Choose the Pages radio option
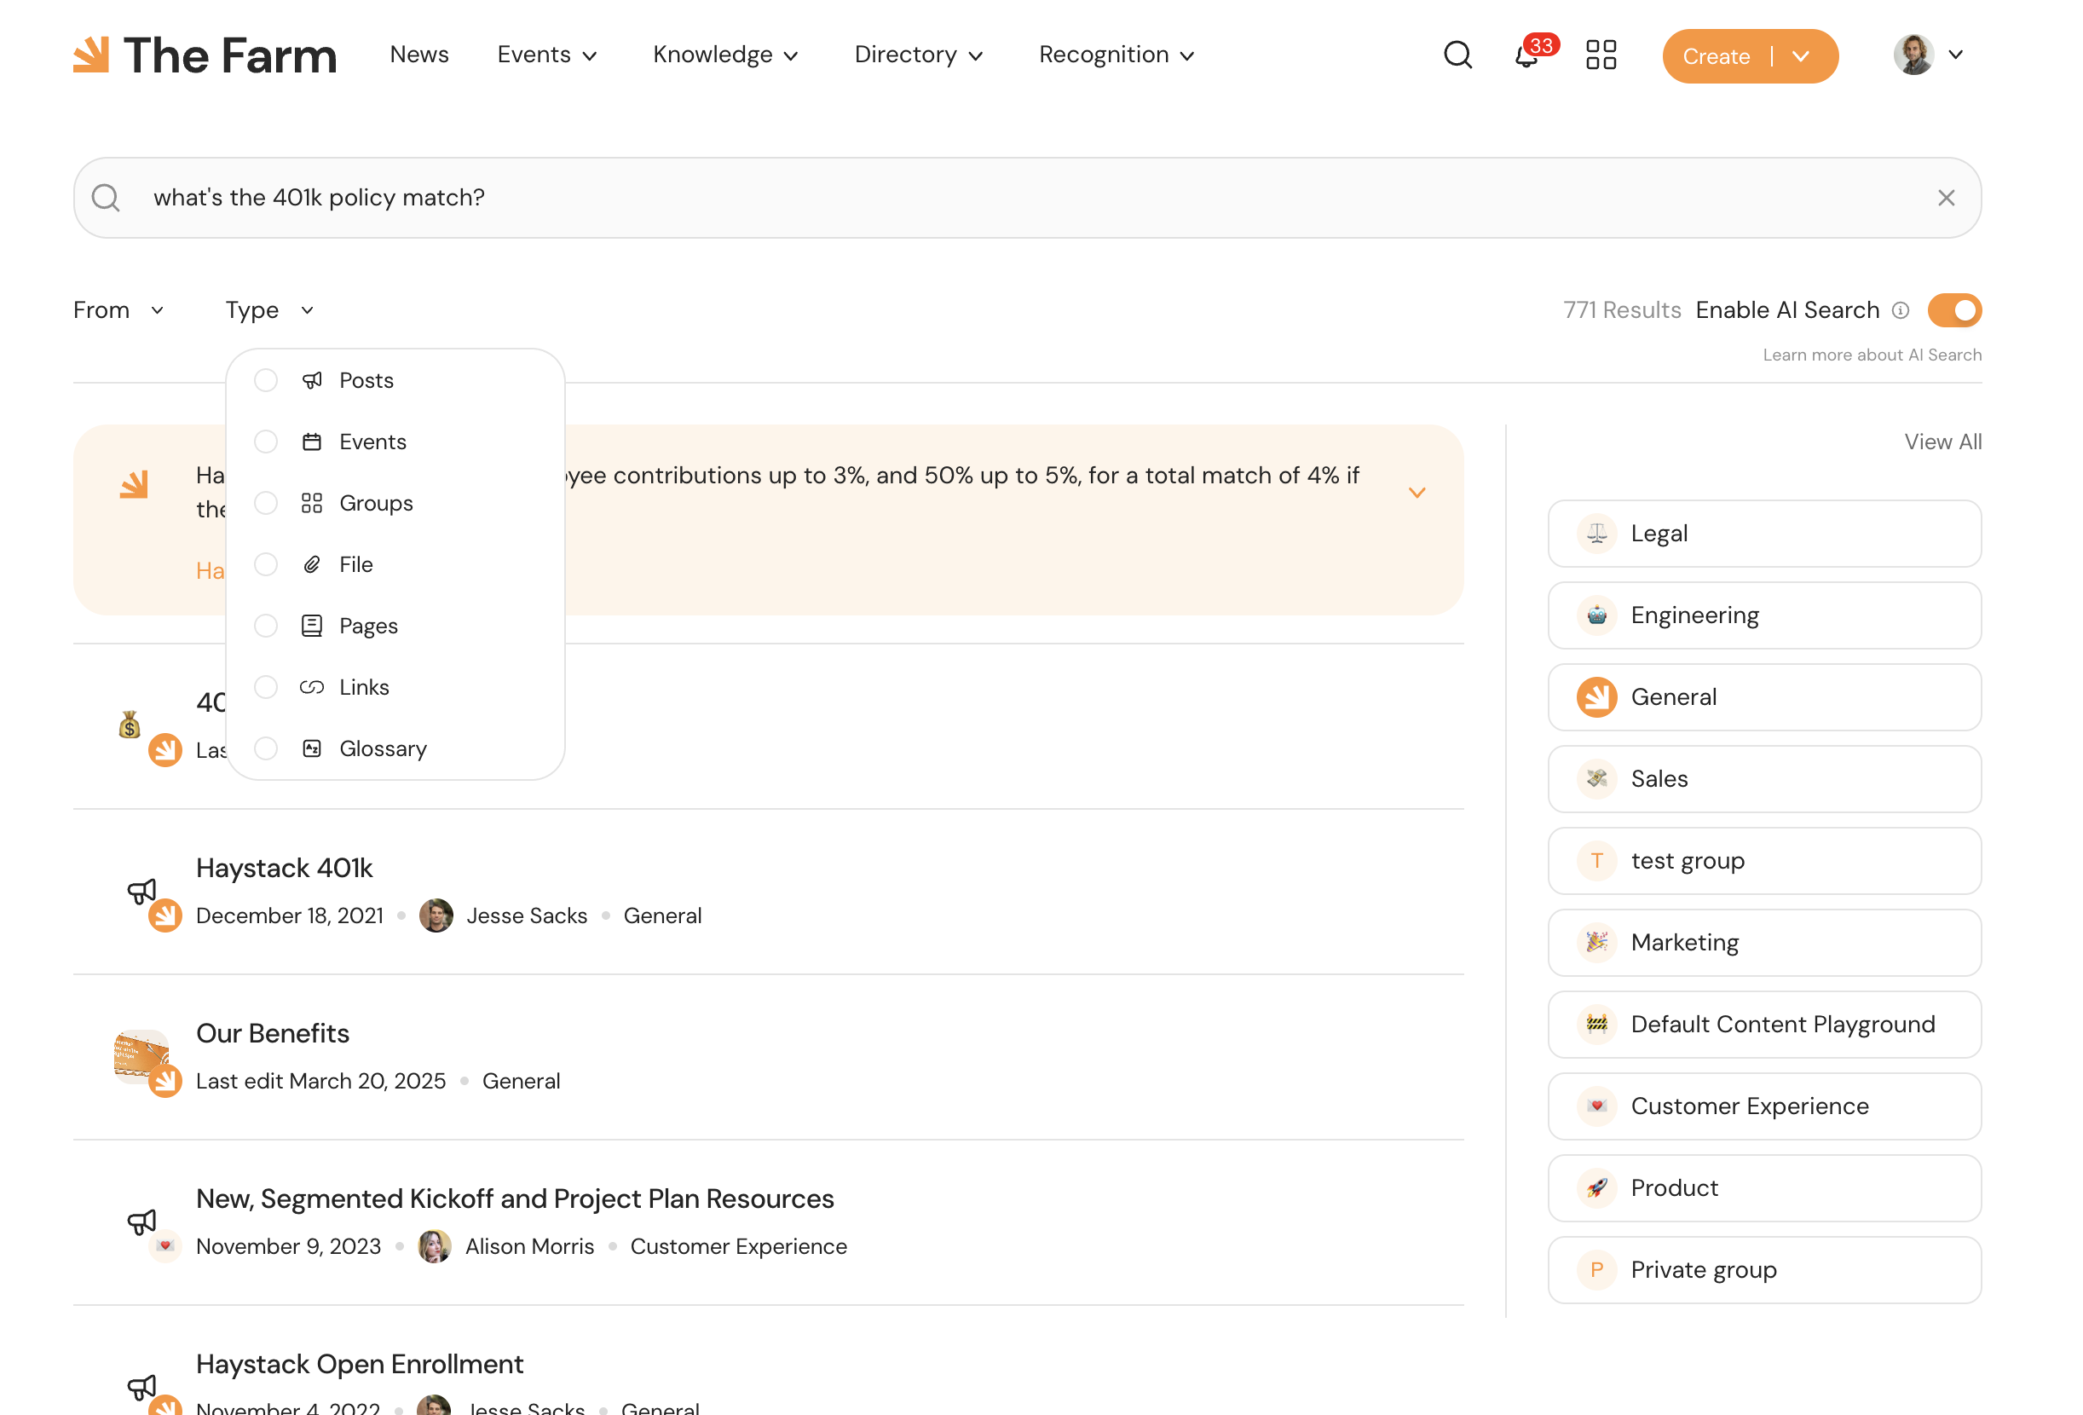The height and width of the screenshot is (1415, 2083). pyautogui.click(x=266, y=626)
